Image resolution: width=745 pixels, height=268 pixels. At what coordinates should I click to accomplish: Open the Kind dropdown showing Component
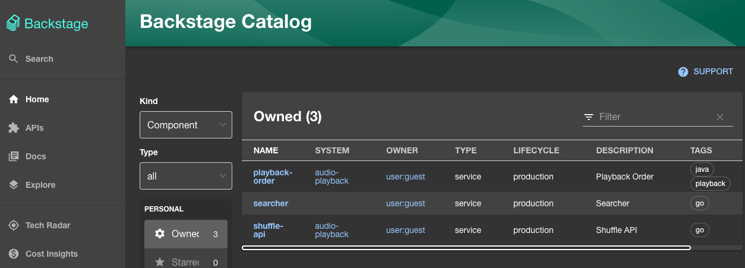tap(186, 125)
